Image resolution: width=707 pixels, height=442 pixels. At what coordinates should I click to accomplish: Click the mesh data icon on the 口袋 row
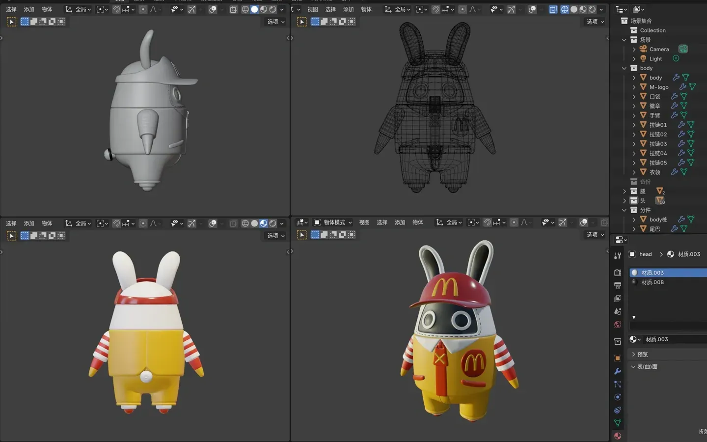[x=684, y=96]
